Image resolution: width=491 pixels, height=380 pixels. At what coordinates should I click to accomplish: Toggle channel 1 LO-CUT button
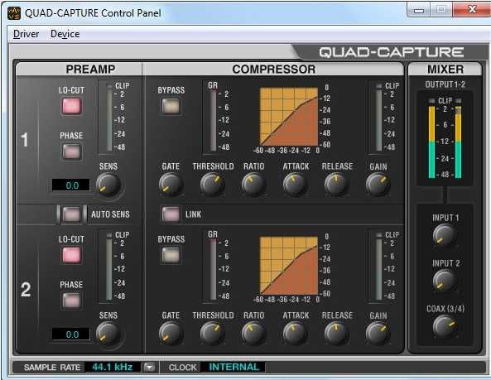(x=72, y=106)
